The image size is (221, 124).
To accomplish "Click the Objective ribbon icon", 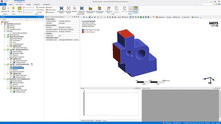I will coord(75,8).
